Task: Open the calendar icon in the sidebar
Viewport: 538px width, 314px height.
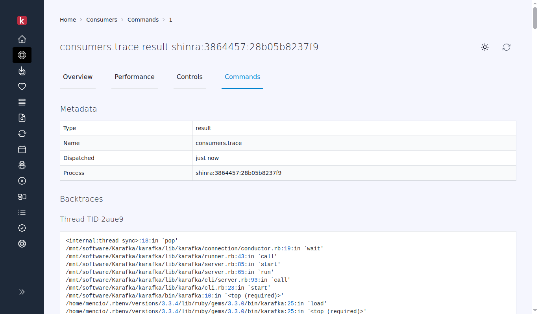Action: coord(22,149)
